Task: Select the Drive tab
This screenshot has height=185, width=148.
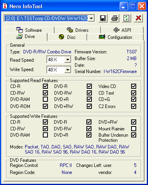Action: tap(26, 37)
